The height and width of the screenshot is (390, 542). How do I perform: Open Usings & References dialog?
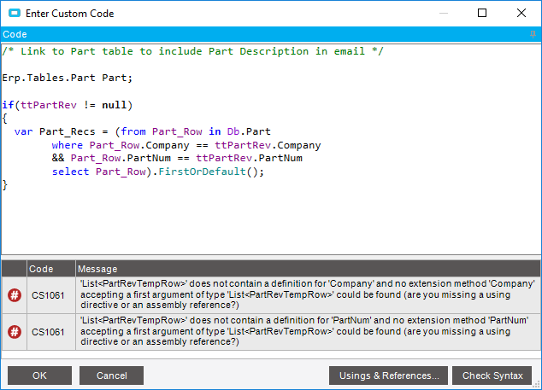click(x=388, y=375)
